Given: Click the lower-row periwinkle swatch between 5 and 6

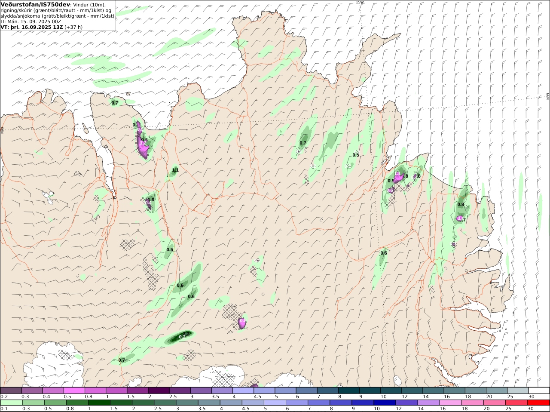Looking at the screenshot, I should (x=275, y=403).
